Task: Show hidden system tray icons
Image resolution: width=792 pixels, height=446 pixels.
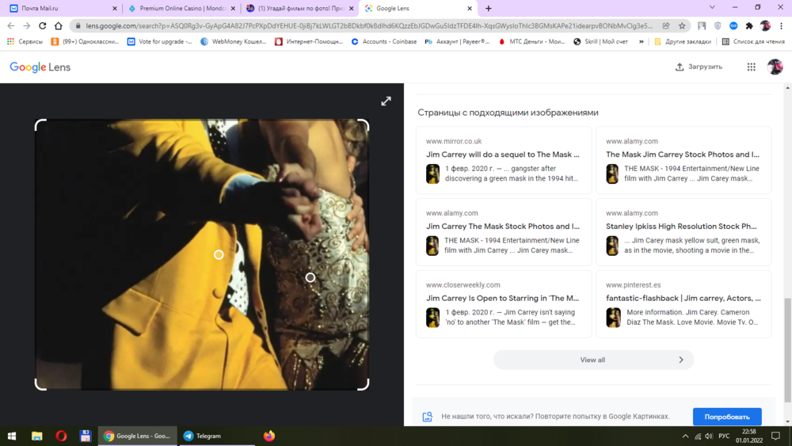Action: (685, 436)
